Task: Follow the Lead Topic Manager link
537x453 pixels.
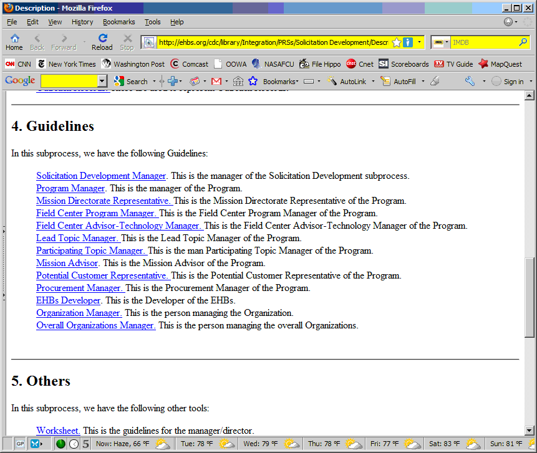Action: click(77, 238)
